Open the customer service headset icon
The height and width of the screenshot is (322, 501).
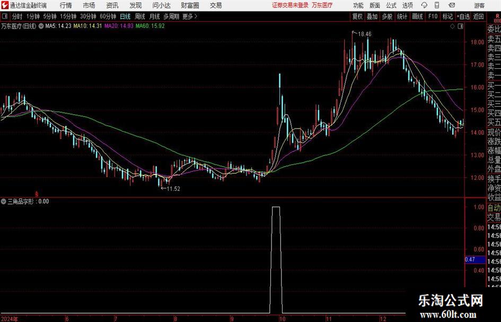click(x=424, y=5)
